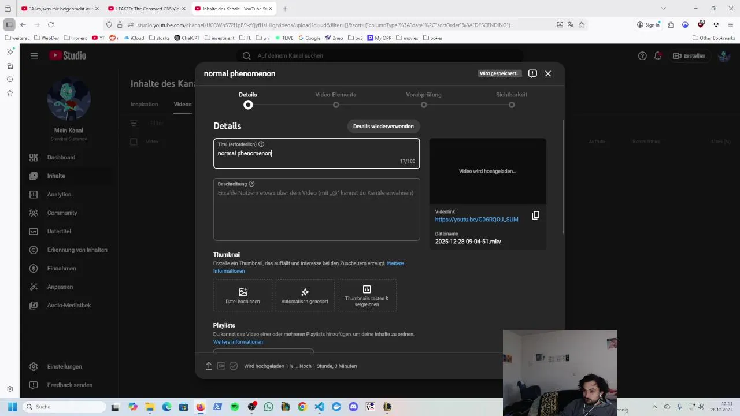
Task: Switch to the Inspiration tab
Action: (x=144, y=104)
